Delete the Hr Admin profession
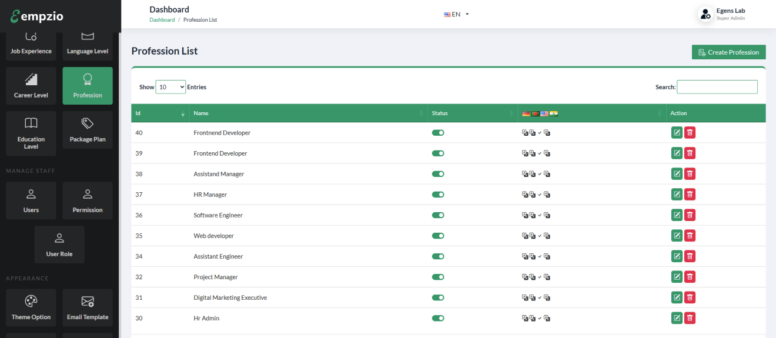 [x=690, y=318]
